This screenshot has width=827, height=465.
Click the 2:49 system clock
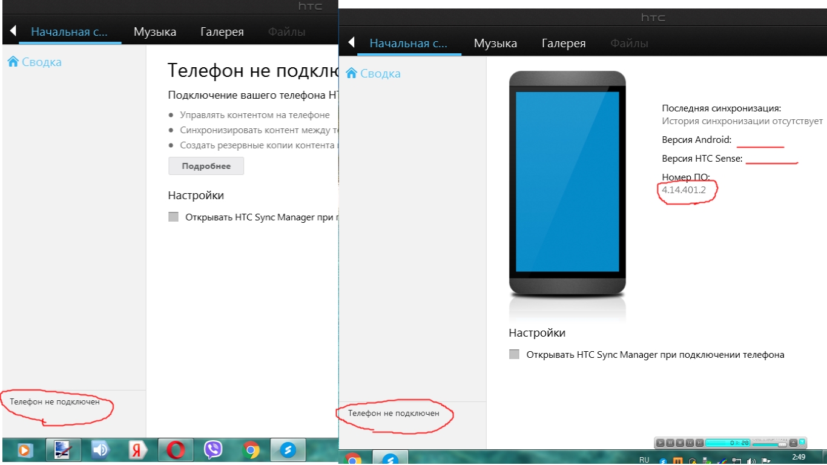799,457
